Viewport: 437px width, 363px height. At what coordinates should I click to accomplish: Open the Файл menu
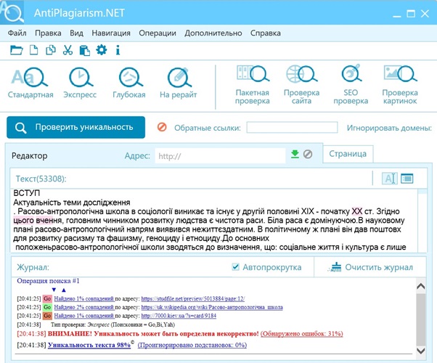tap(17, 33)
